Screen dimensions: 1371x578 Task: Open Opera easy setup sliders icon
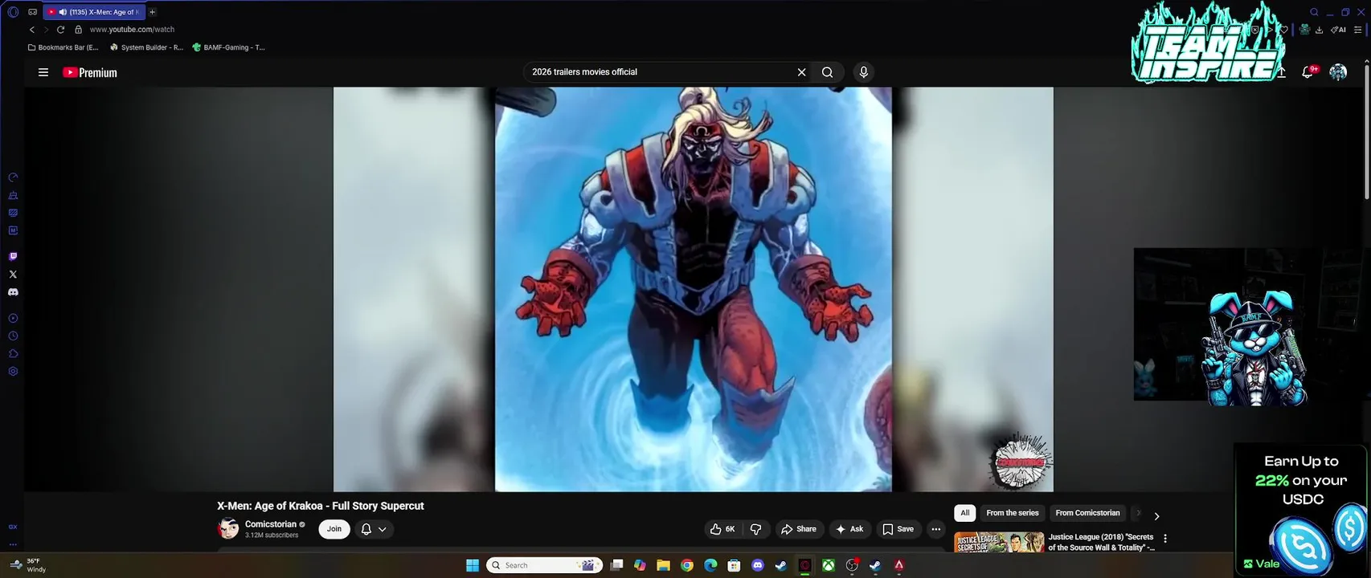coord(1358,30)
